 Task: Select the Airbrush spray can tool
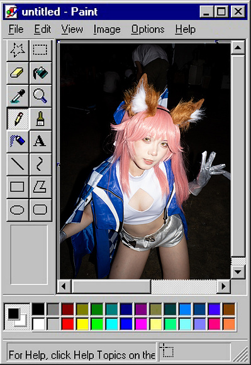(18, 141)
